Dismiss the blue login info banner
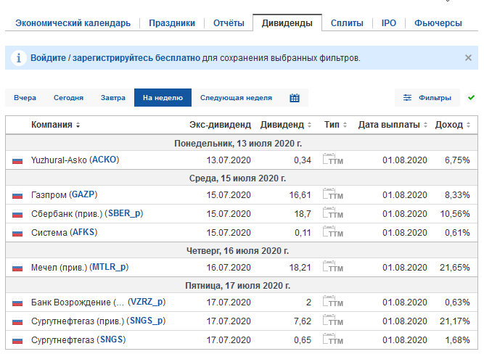The width and height of the screenshot is (484, 354). (468, 58)
